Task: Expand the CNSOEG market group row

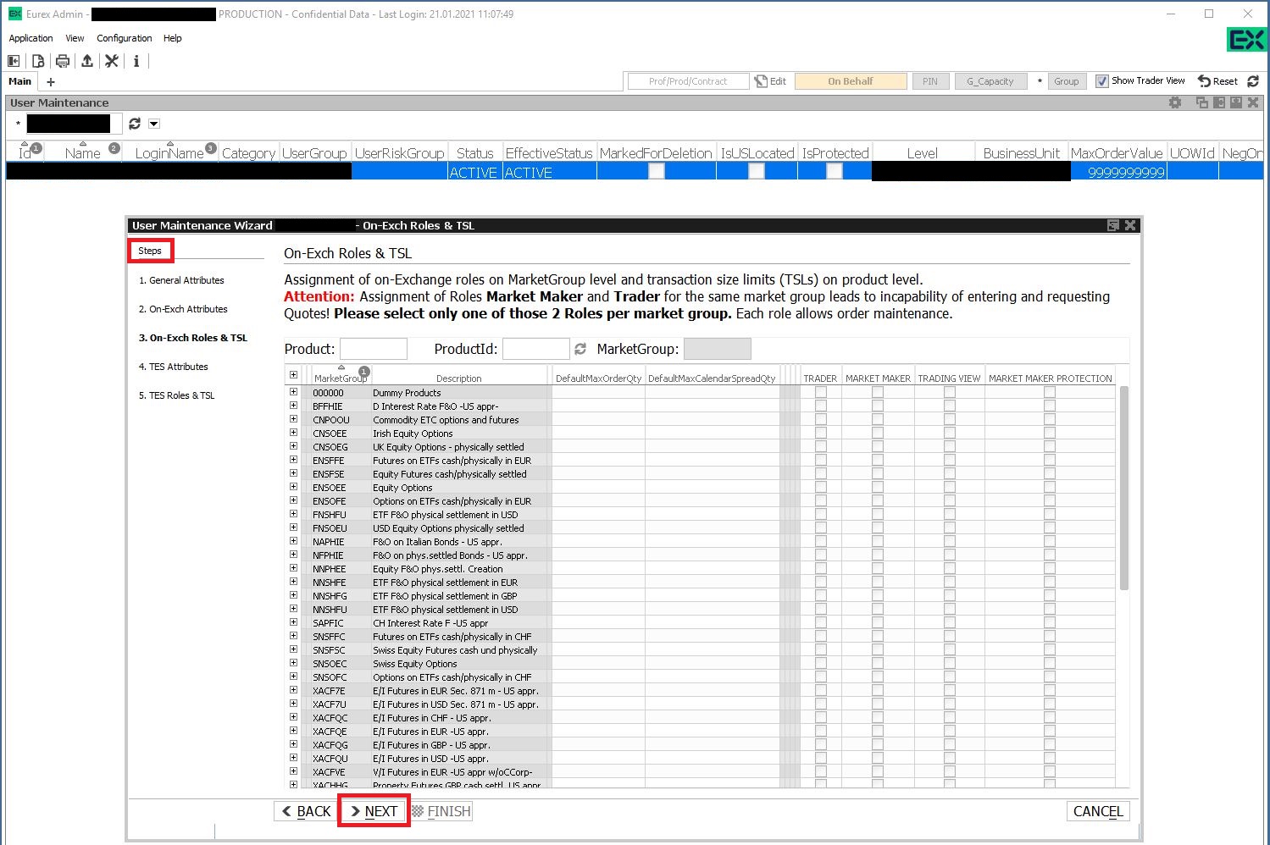Action: [293, 446]
